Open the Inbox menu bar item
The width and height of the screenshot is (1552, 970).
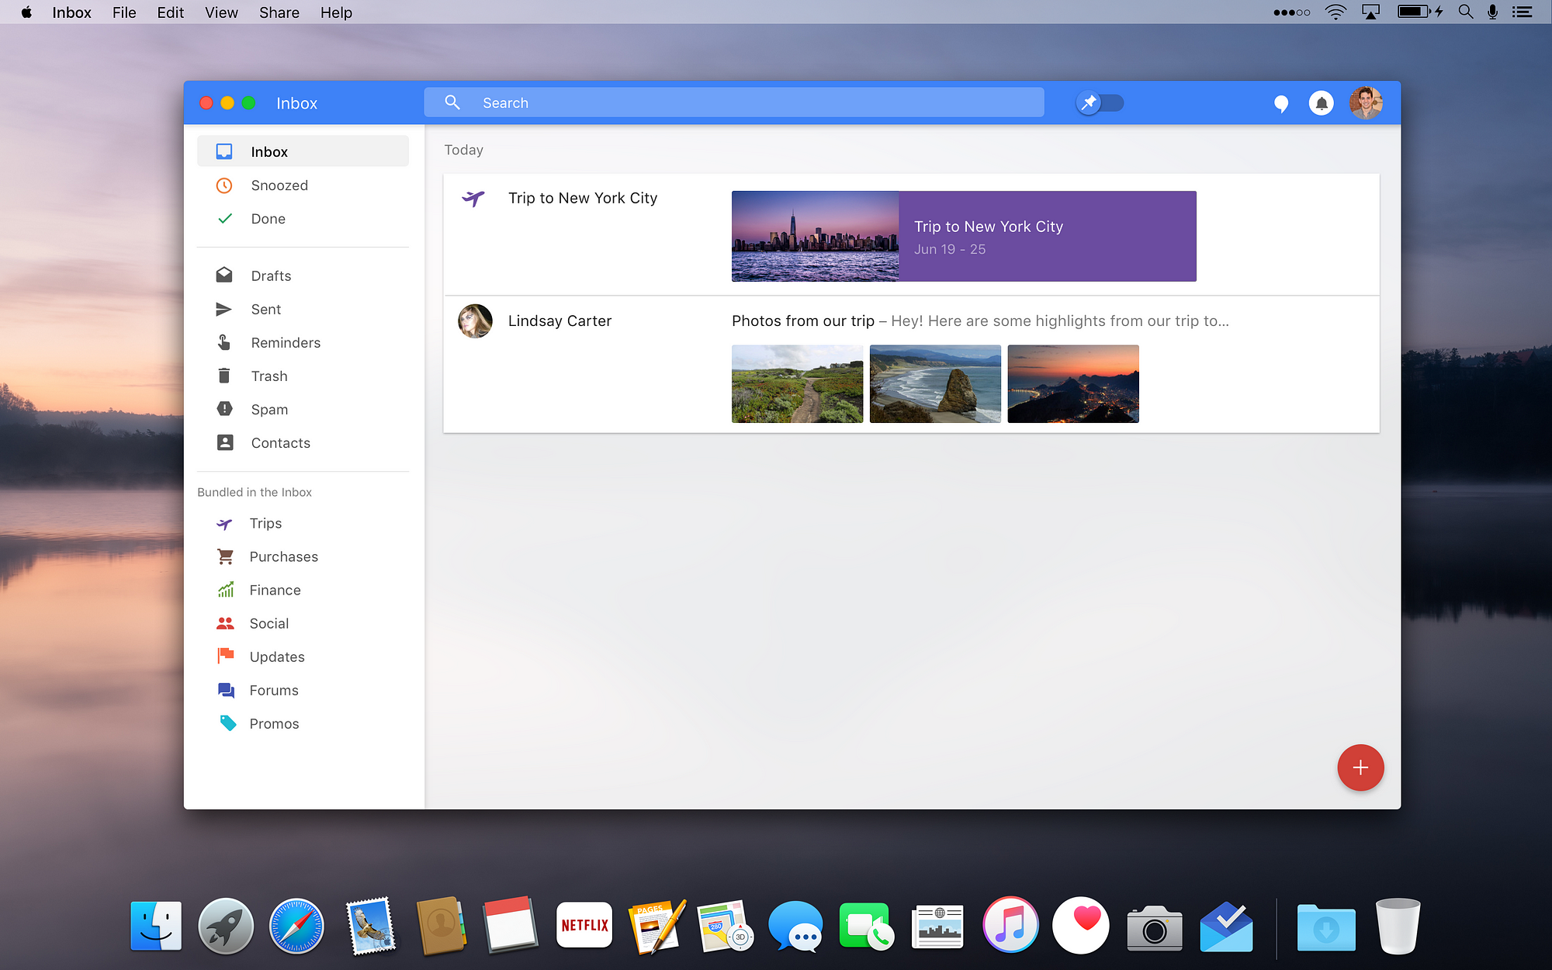71,12
